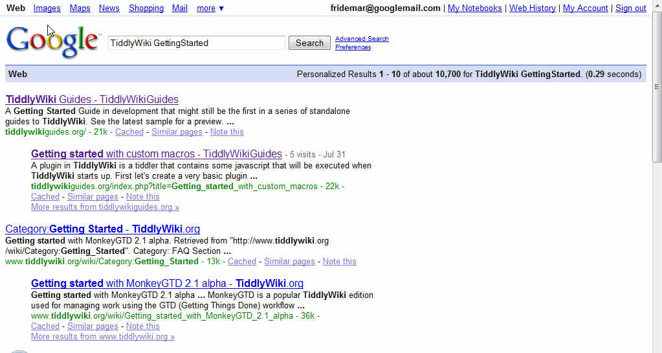Click the vertical scrollbar down arrow

pos(657,348)
